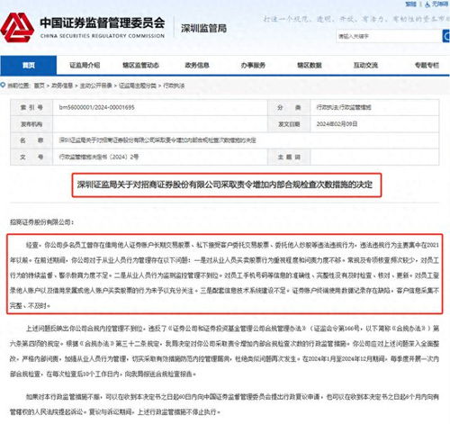
Task: Click the classification value 行政执法;行政监管措施
Action: (x=344, y=107)
